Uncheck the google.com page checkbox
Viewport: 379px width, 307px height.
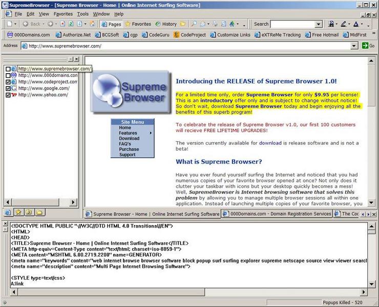pos(8,89)
